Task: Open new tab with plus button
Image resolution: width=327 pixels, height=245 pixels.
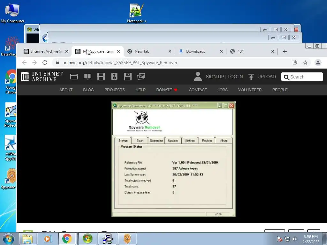Action: tap(285, 51)
